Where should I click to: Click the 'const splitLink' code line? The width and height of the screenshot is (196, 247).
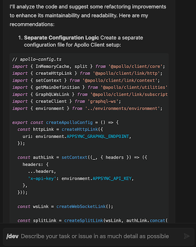pyautogui.click(x=93, y=221)
